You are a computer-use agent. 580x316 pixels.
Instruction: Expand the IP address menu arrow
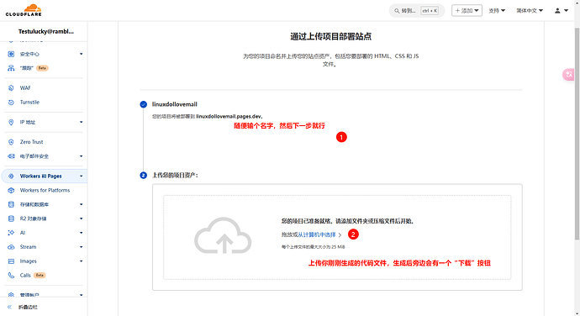pos(81,122)
